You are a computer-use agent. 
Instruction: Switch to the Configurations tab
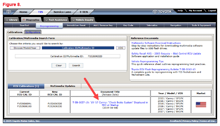coord(33,32)
